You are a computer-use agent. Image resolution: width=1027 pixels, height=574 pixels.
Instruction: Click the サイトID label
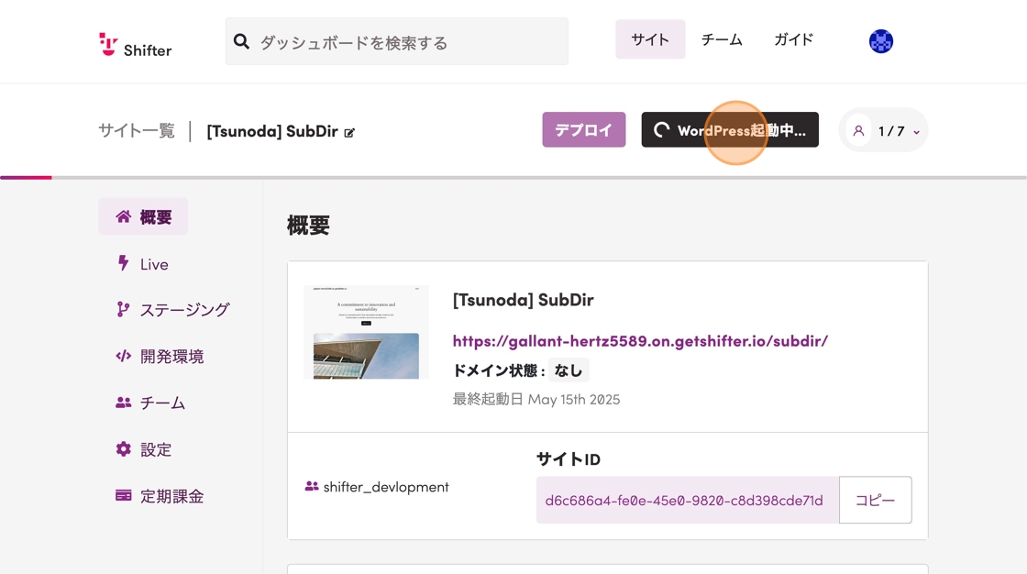coord(569,458)
